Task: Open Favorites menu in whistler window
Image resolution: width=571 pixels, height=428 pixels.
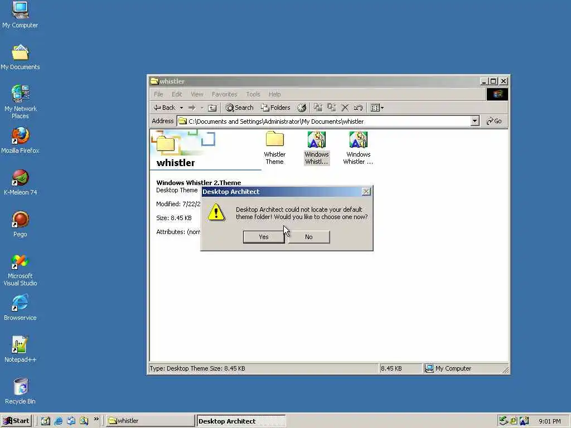Action: pos(224,94)
